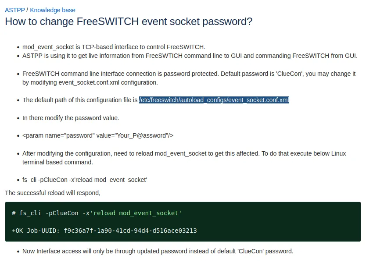Image resolution: width=366 pixels, height=270 pixels.
Task: Go to the Knowledge base breadcrumb link
Action: (53, 10)
